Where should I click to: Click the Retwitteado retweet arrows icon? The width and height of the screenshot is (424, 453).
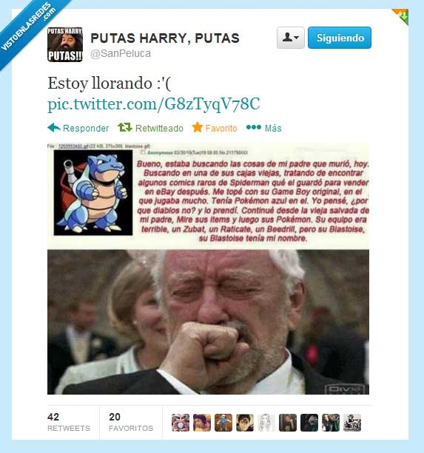124,127
